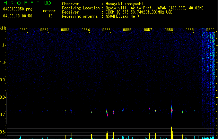The image size is (218, 139).
Task: Click the noise band at 0900
Action: [208, 84]
